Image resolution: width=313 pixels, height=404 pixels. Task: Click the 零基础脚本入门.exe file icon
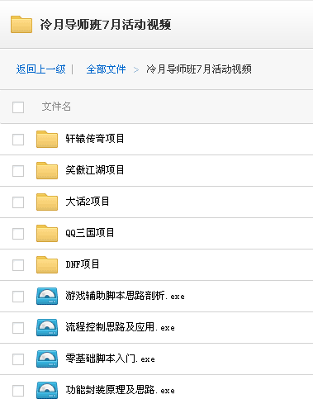(x=47, y=359)
